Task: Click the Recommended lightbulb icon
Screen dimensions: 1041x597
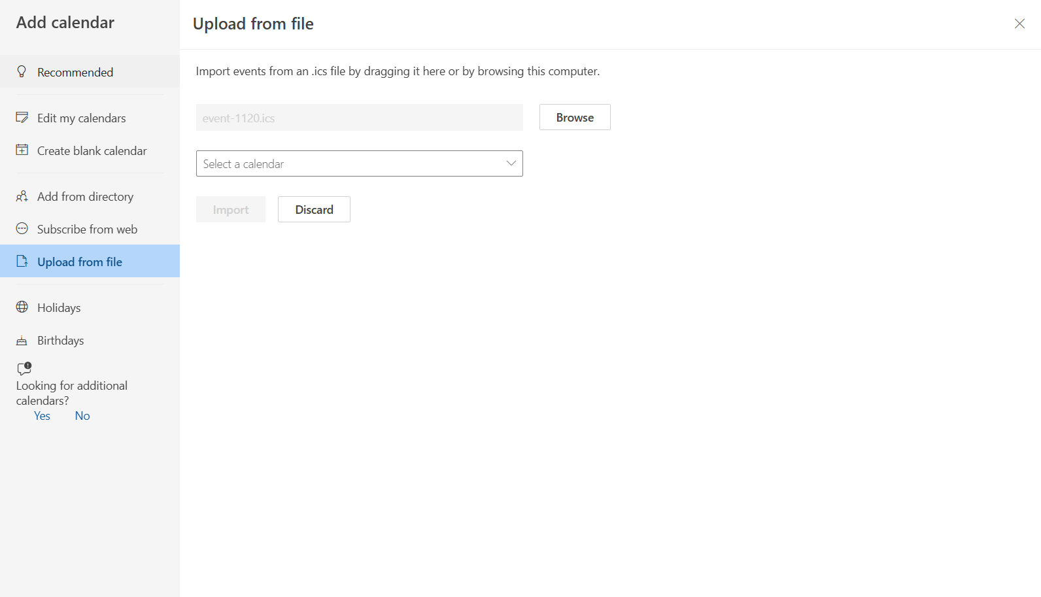Action: tap(22, 71)
